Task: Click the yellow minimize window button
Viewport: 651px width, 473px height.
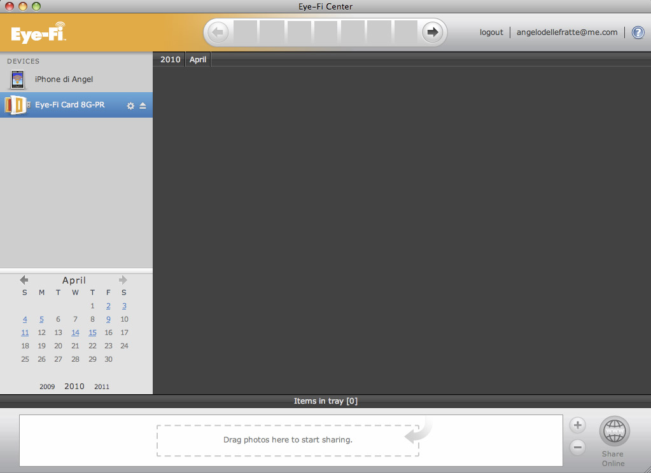Action: 23,6
